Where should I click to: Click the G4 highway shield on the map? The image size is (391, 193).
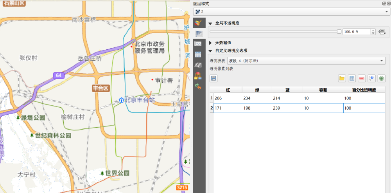point(59,75)
